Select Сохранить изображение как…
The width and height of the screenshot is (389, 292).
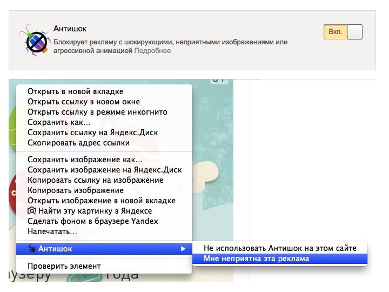click(x=104, y=160)
